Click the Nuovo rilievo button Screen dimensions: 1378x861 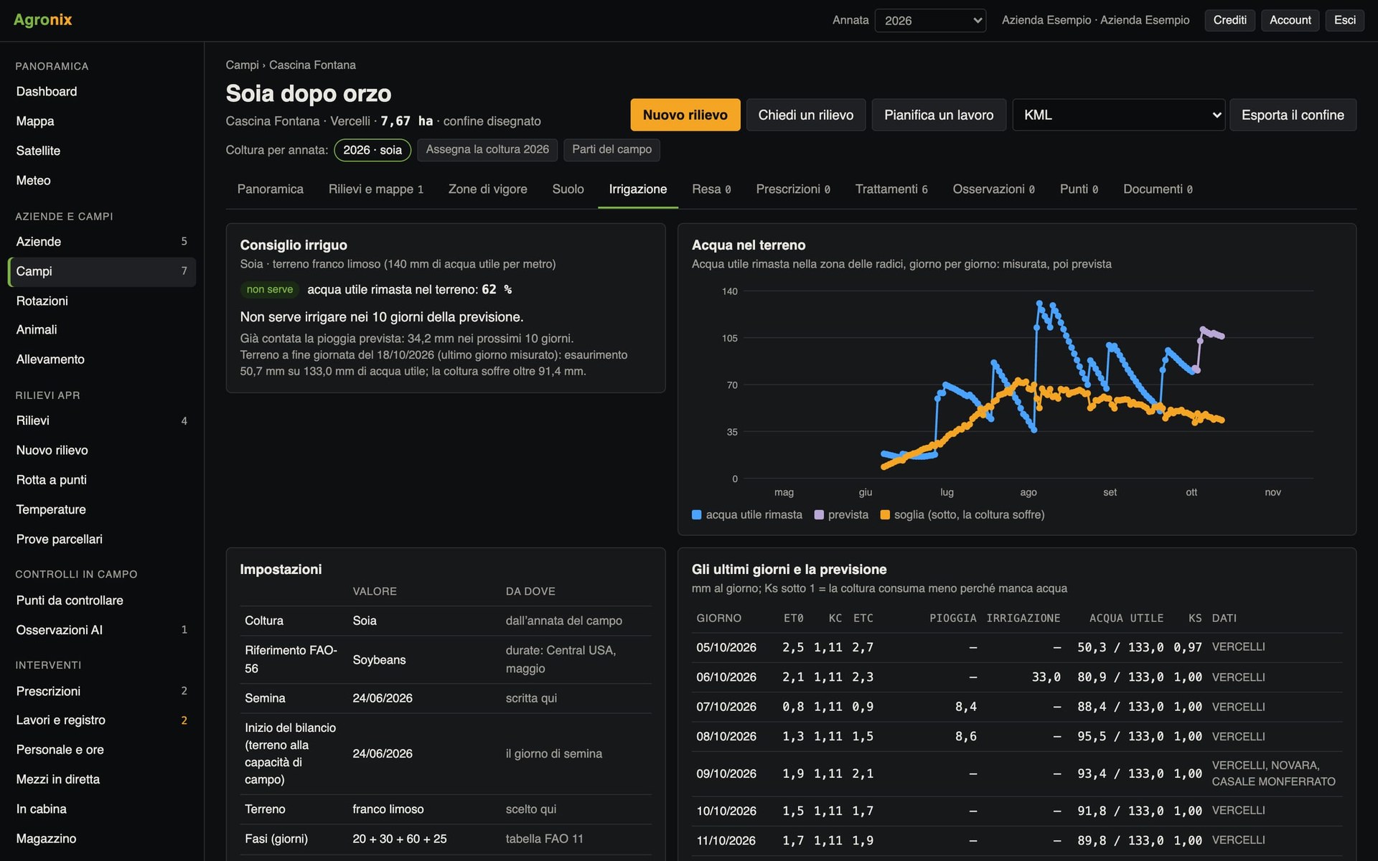point(685,115)
